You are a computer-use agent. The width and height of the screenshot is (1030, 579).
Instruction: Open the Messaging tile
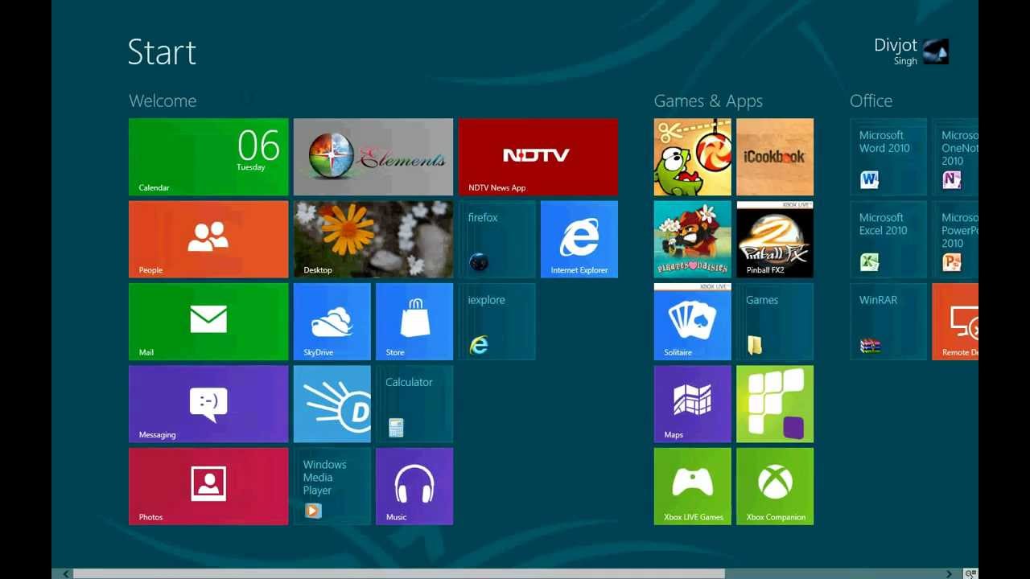point(208,404)
